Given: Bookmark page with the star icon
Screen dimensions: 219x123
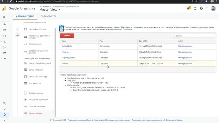Looking at the screenshot, I should click(197, 1).
